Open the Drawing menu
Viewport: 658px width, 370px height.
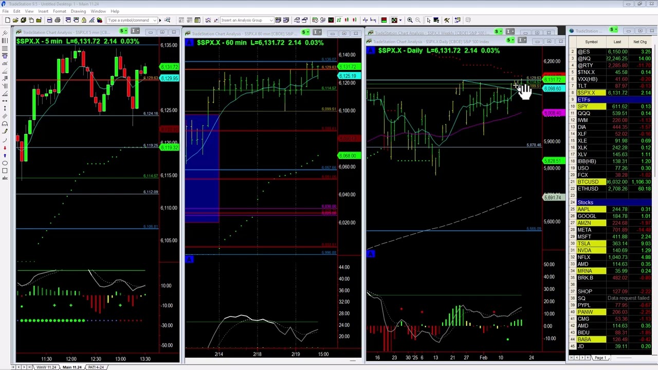click(x=78, y=11)
